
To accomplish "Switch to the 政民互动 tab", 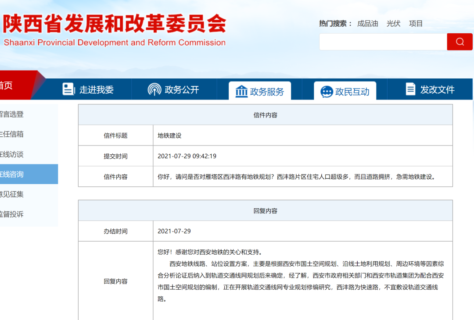I will click(x=352, y=92).
